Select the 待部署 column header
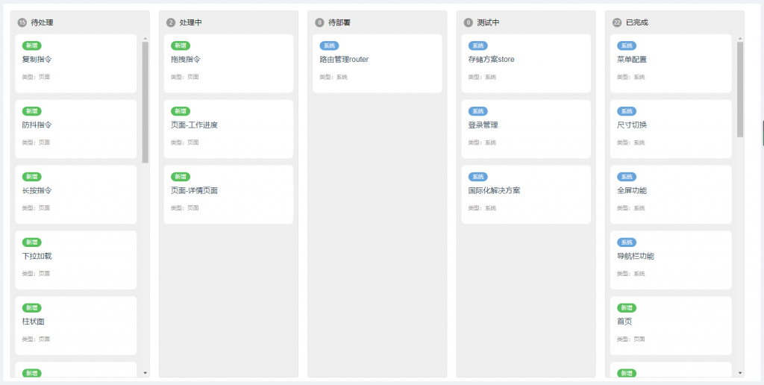Image resolution: width=764 pixels, height=385 pixels. [x=339, y=22]
